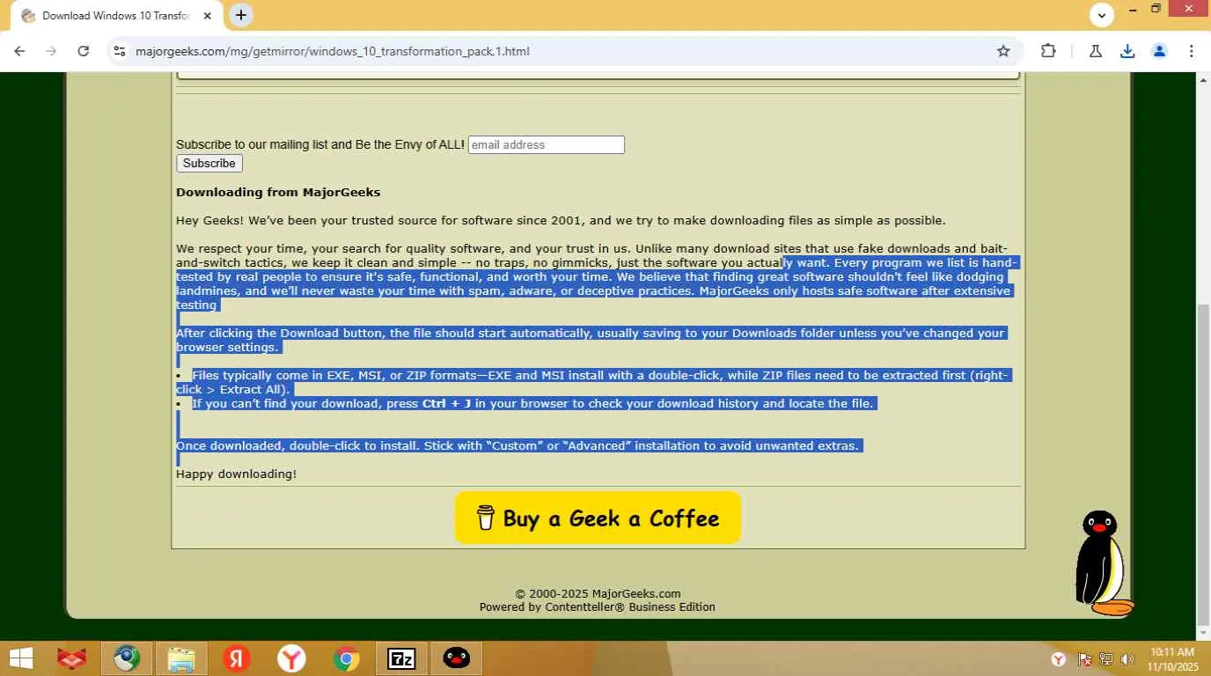Click the browser forward arrow

point(51,51)
